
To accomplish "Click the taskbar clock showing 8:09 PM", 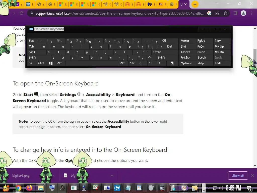I will [234, 188].
